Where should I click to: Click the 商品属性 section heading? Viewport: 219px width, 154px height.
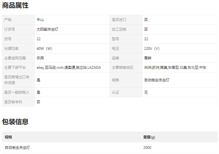point(15,5)
